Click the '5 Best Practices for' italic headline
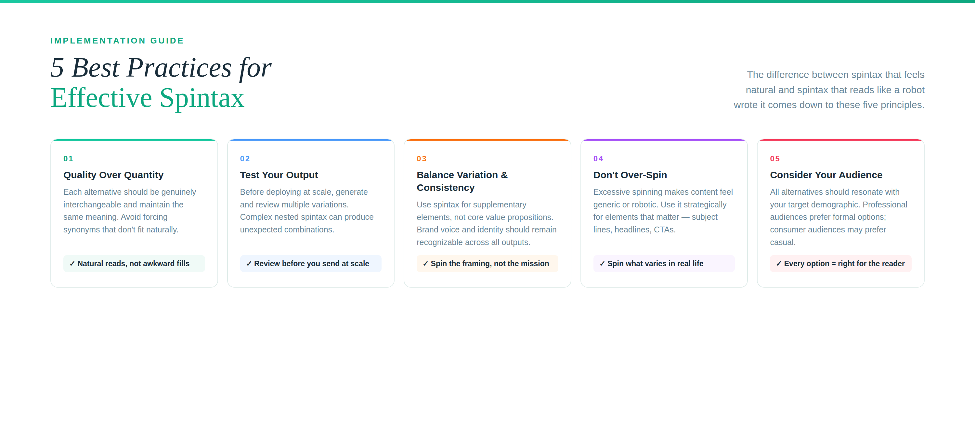The image size is (975, 422). (x=161, y=68)
